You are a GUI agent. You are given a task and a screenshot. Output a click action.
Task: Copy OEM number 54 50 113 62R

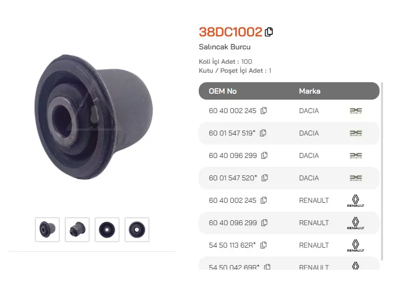tap(263, 245)
